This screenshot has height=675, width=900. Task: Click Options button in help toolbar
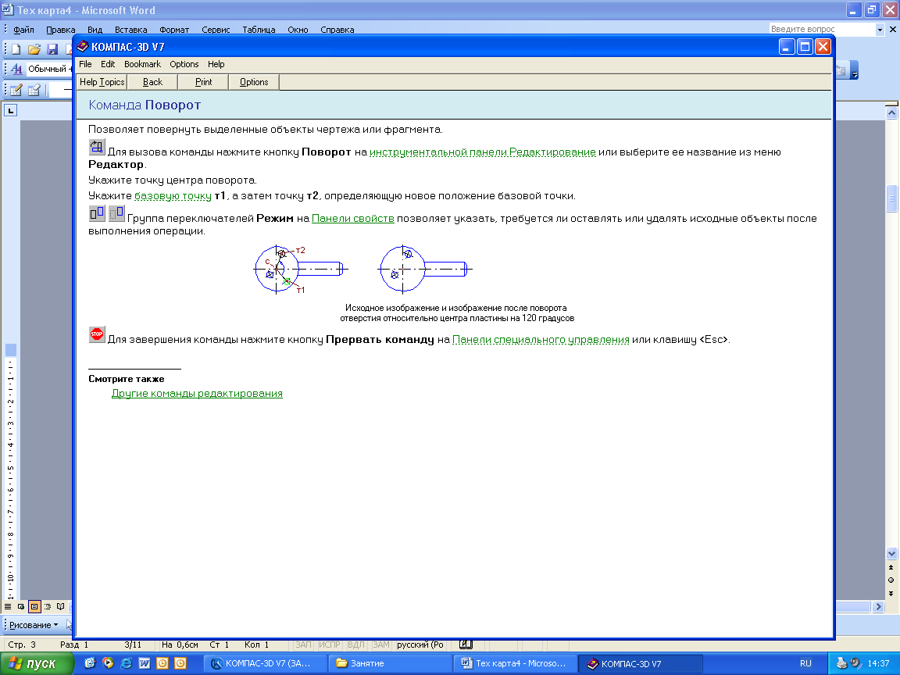pyautogui.click(x=254, y=82)
